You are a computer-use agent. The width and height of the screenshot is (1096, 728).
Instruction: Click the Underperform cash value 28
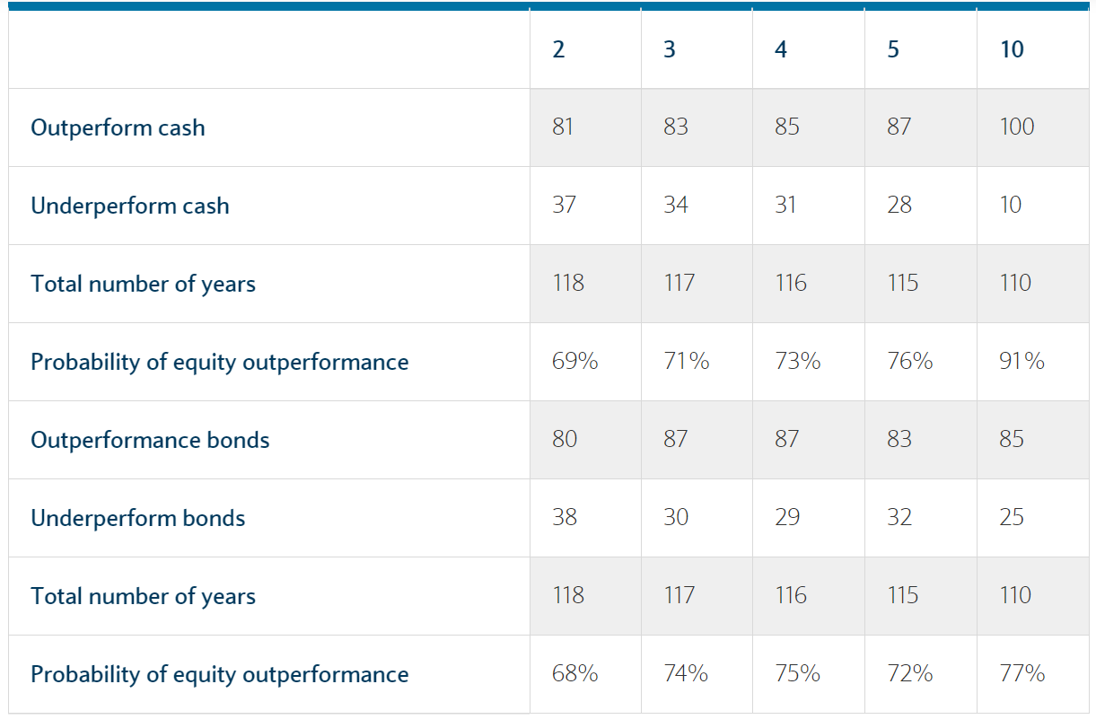(899, 206)
